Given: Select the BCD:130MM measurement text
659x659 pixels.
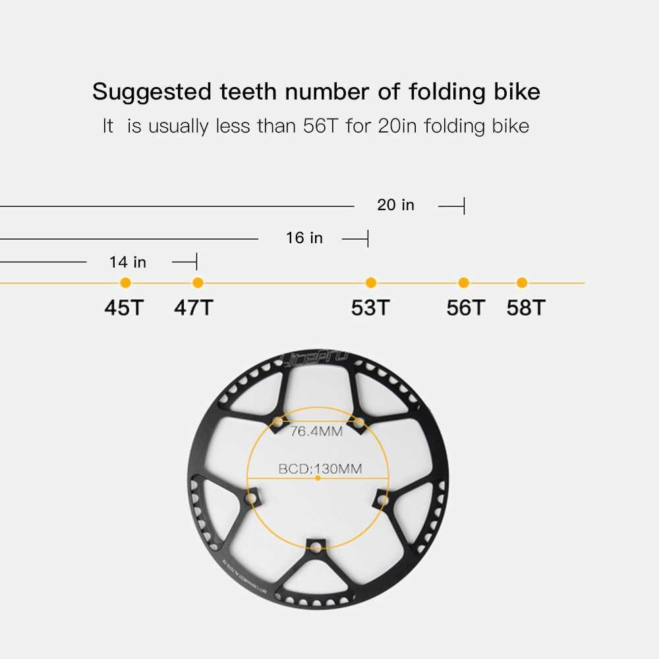Looking at the screenshot, I should [320, 469].
